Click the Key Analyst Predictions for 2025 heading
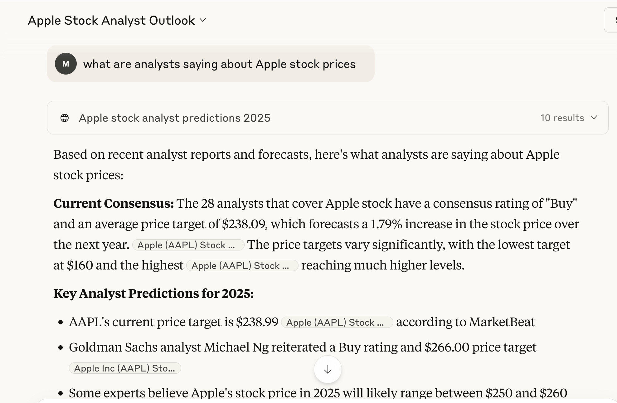This screenshot has height=403, width=617. point(153,294)
